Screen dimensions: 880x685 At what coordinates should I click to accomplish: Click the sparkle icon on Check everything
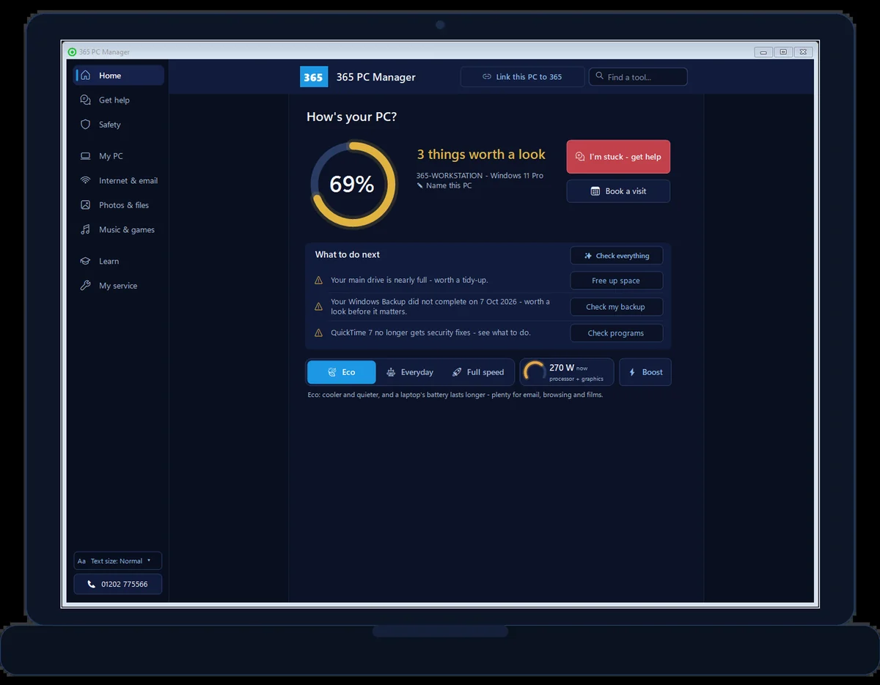588,256
